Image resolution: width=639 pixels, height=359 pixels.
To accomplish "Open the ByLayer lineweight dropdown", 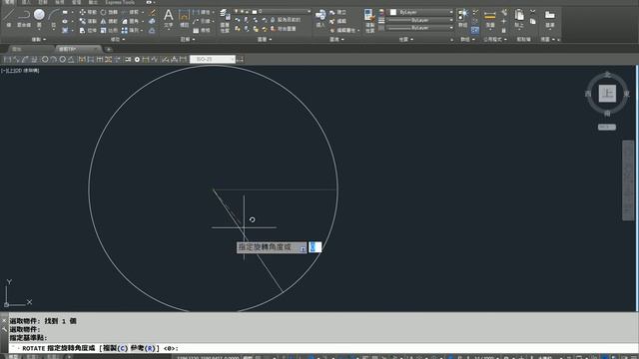I will 419,20.
